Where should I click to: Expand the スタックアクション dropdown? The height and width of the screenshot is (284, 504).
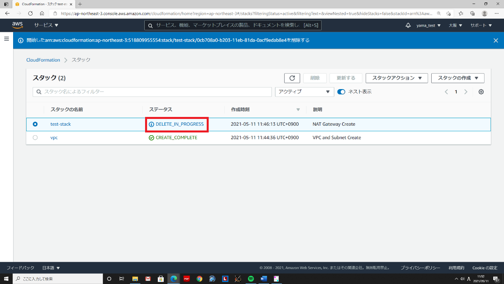(397, 78)
